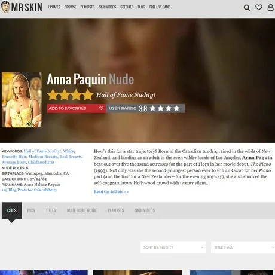Switch to the Titles tab
This screenshot has height=275, width=275.
click(51, 210)
